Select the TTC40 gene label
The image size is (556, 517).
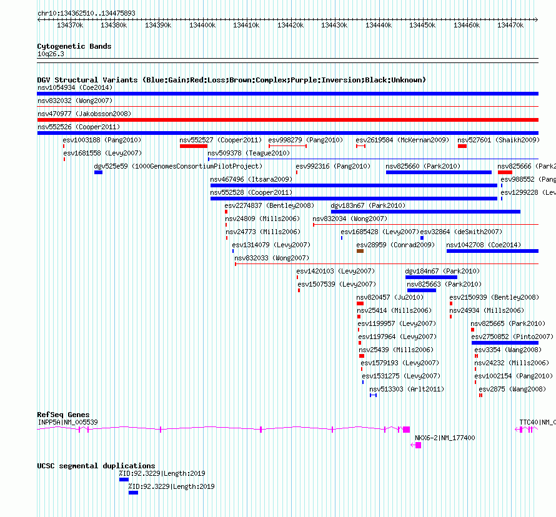[537, 422]
